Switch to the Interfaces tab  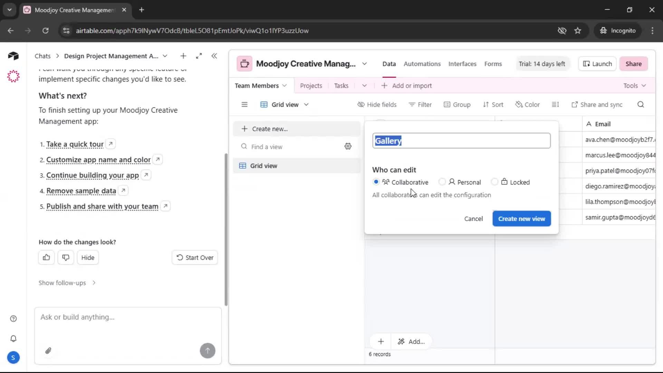point(462,64)
